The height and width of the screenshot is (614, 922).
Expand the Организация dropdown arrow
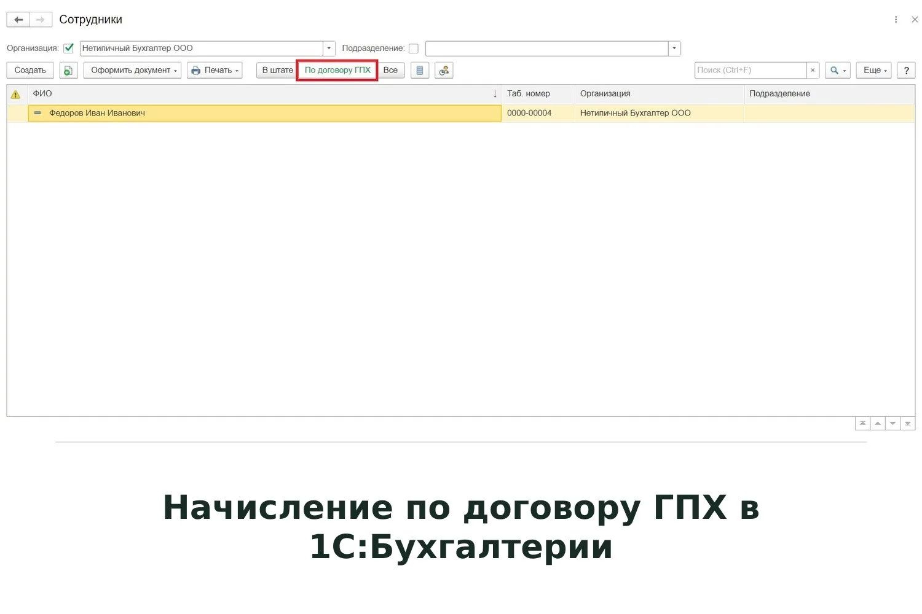[329, 49]
